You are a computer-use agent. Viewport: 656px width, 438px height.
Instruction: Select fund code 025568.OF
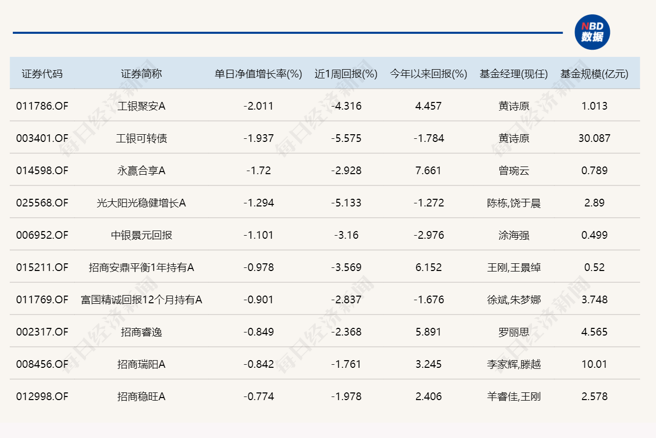[x=42, y=203]
